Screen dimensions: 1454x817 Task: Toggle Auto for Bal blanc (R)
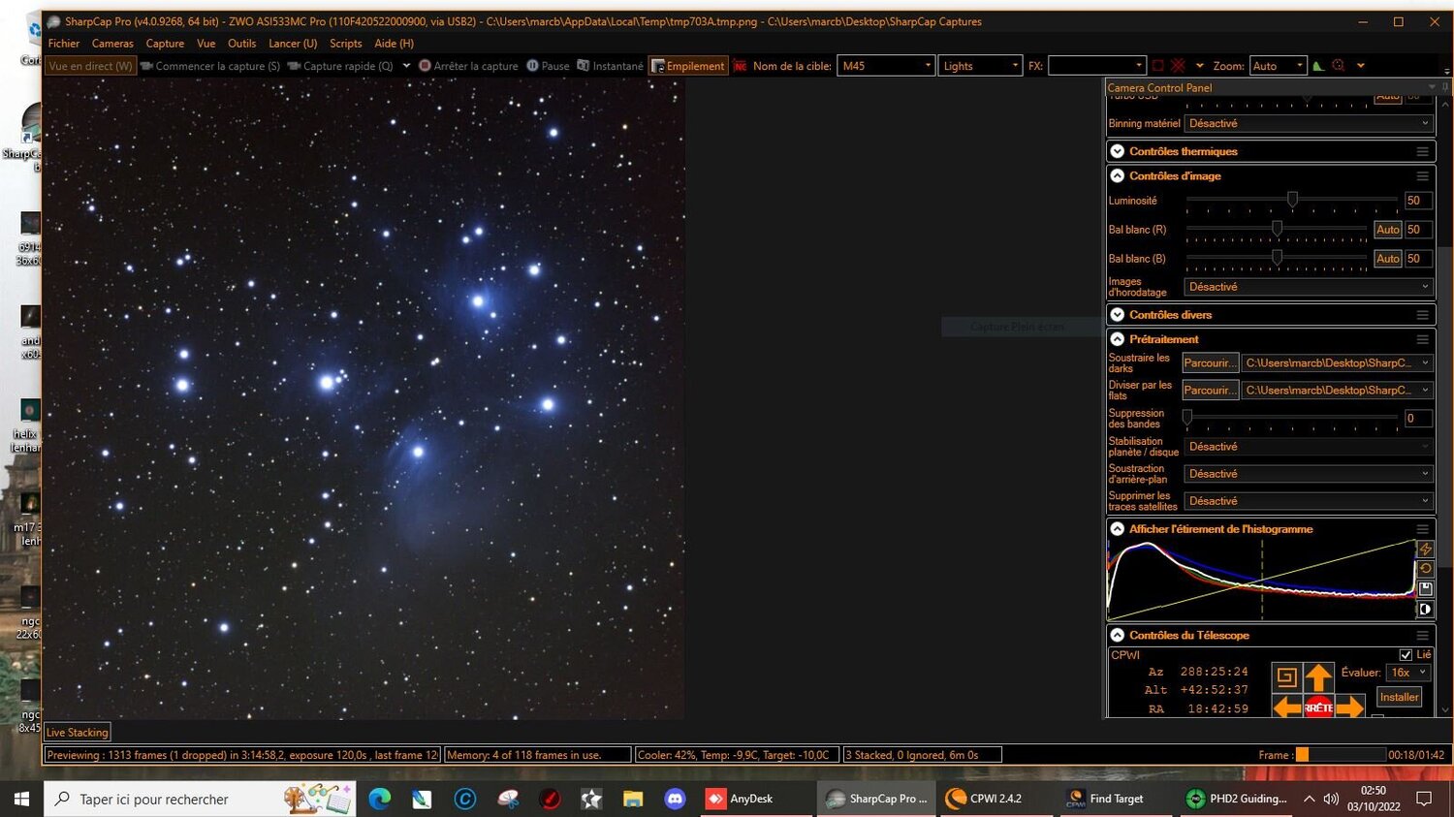click(x=1388, y=230)
